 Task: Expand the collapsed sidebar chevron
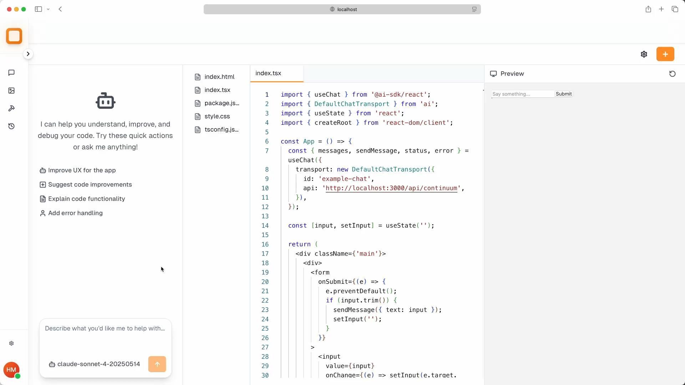point(28,54)
